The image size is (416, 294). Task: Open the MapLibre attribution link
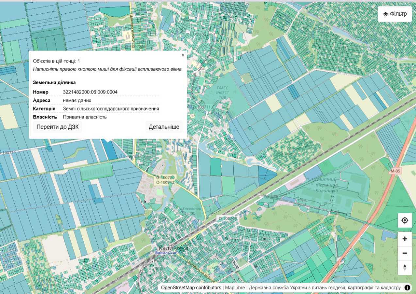pyautogui.click(x=235, y=287)
